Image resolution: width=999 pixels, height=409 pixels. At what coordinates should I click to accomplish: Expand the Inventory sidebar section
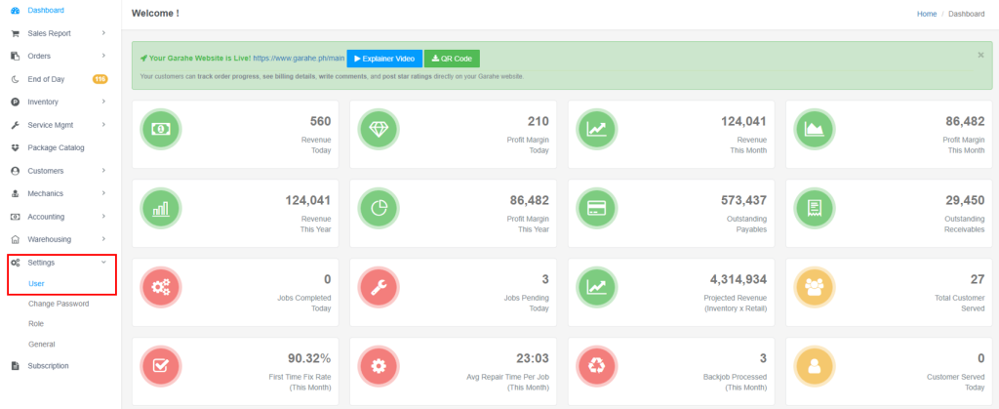click(57, 102)
